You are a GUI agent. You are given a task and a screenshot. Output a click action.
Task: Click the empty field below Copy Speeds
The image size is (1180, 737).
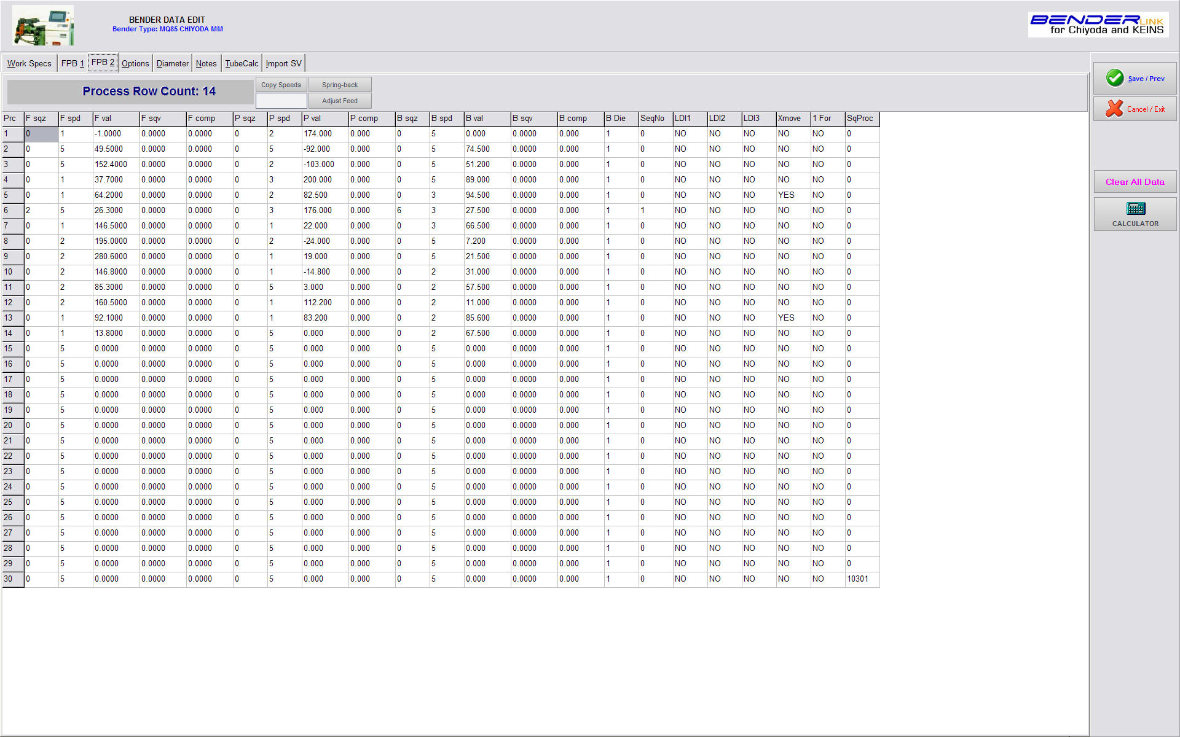click(281, 101)
